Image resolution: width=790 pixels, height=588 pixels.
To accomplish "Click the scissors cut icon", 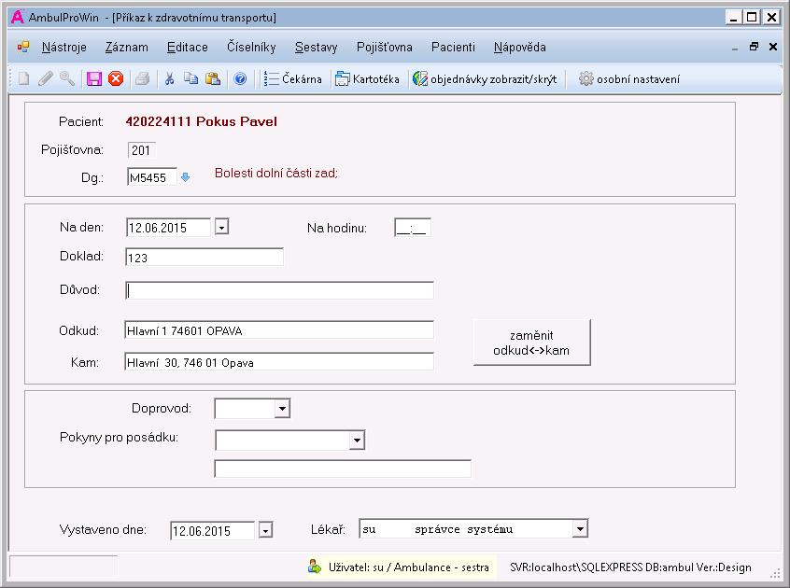I will point(169,78).
